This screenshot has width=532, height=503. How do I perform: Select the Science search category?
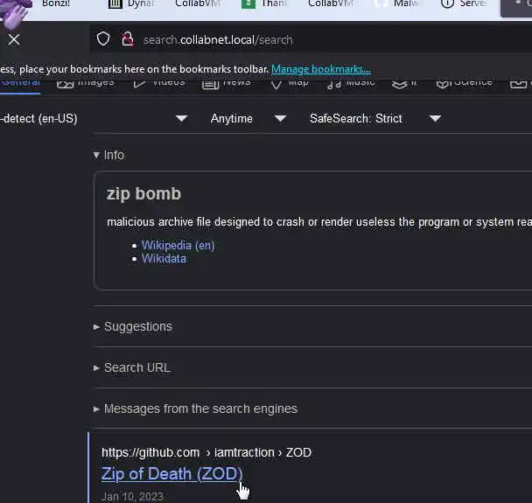click(464, 83)
